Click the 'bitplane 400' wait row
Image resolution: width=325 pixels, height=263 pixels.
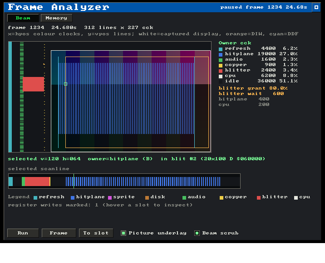click(x=244, y=99)
